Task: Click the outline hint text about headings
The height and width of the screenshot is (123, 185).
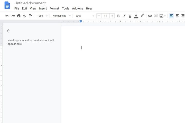Action: point(31,42)
